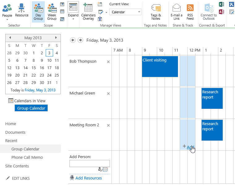Click E-mail a Link
The image size is (235, 185).
click(177, 12)
